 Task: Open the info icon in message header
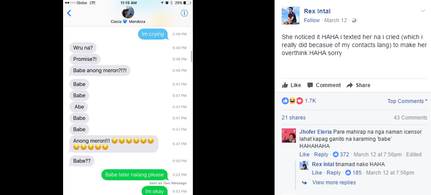coord(184,13)
